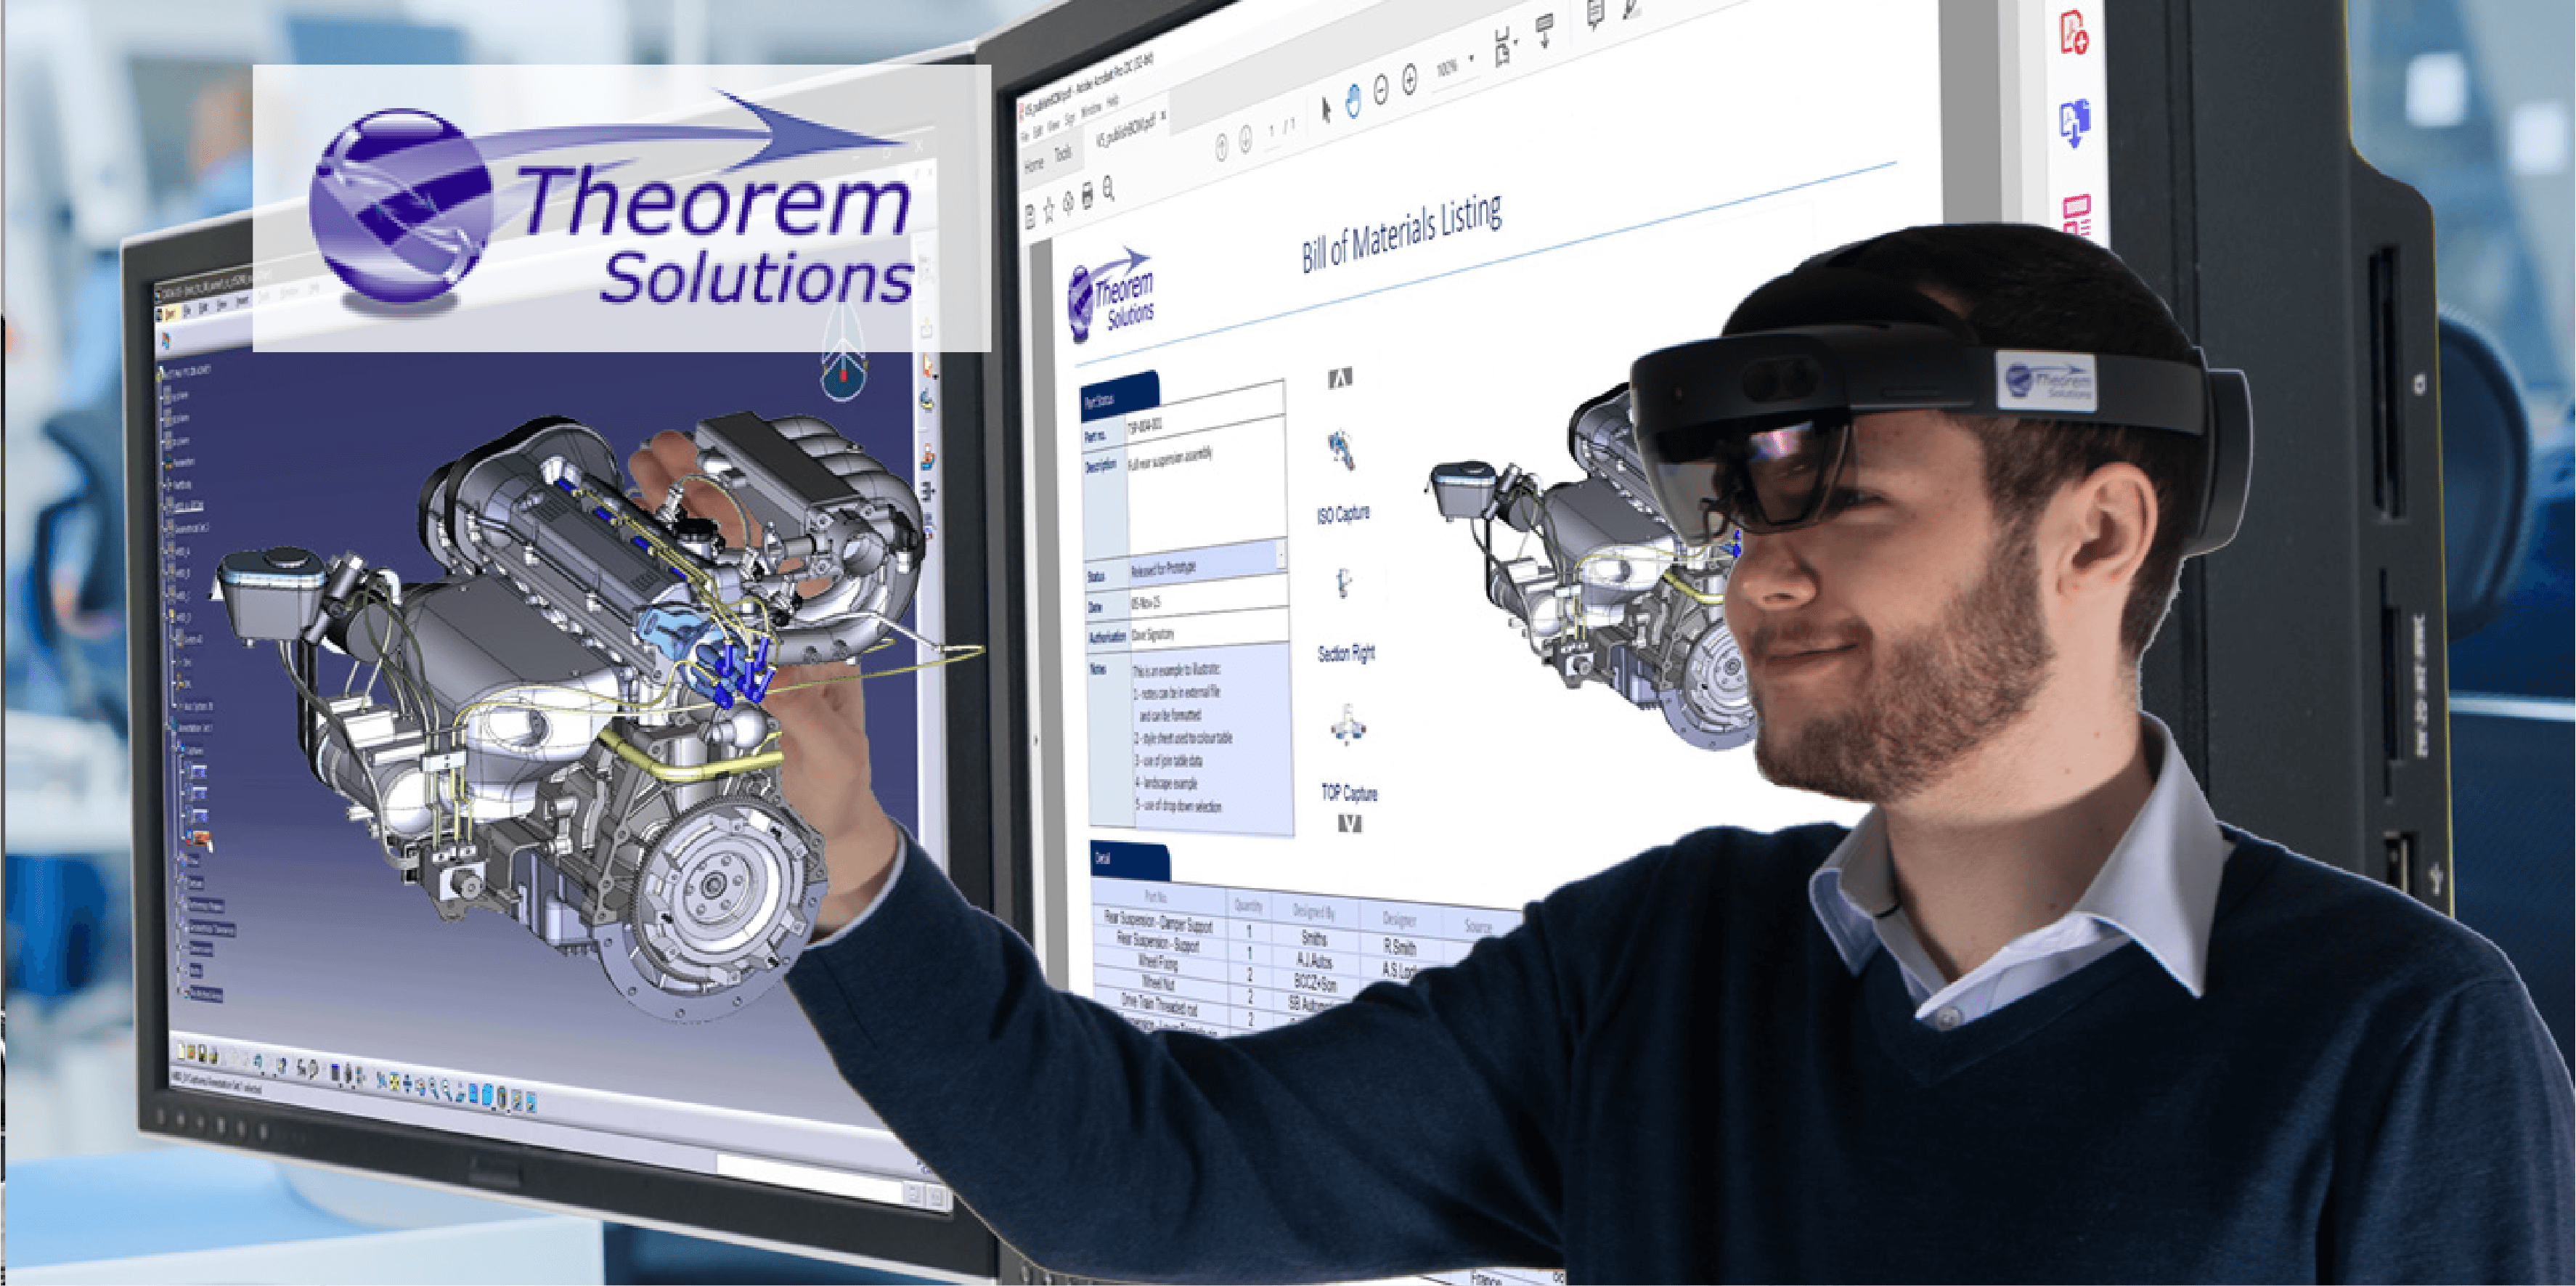Go to next page in Acrobat
Image resolution: width=2576 pixels, height=1286 pixels.
pos(1245,140)
